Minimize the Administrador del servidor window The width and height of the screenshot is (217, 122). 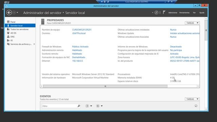[195, 5]
